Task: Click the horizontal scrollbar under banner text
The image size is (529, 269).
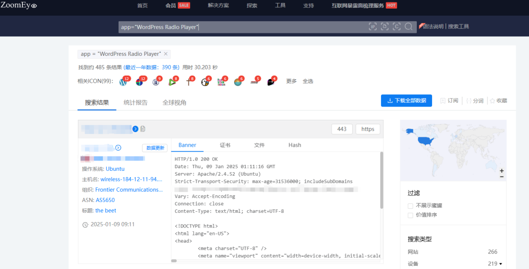Action: click(174, 261)
